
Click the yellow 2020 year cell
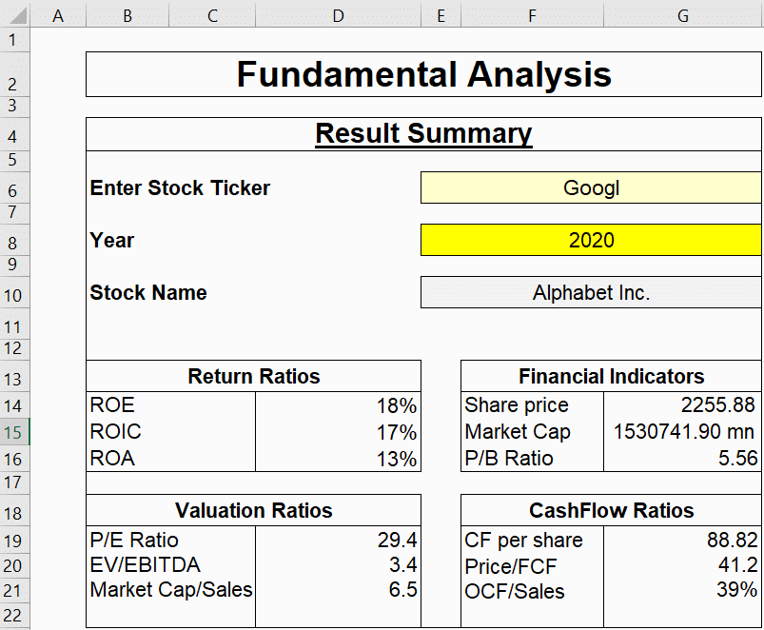[591, 240]
